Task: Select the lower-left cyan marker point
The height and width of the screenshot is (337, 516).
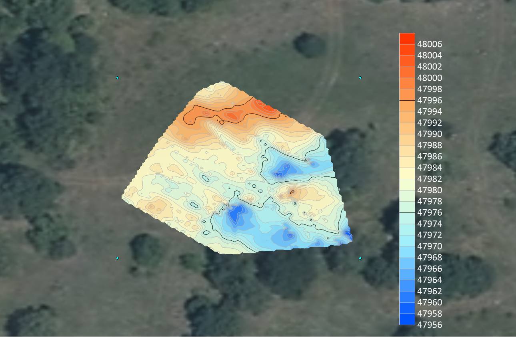Action: pyautogui.click(x=117, y=258)
